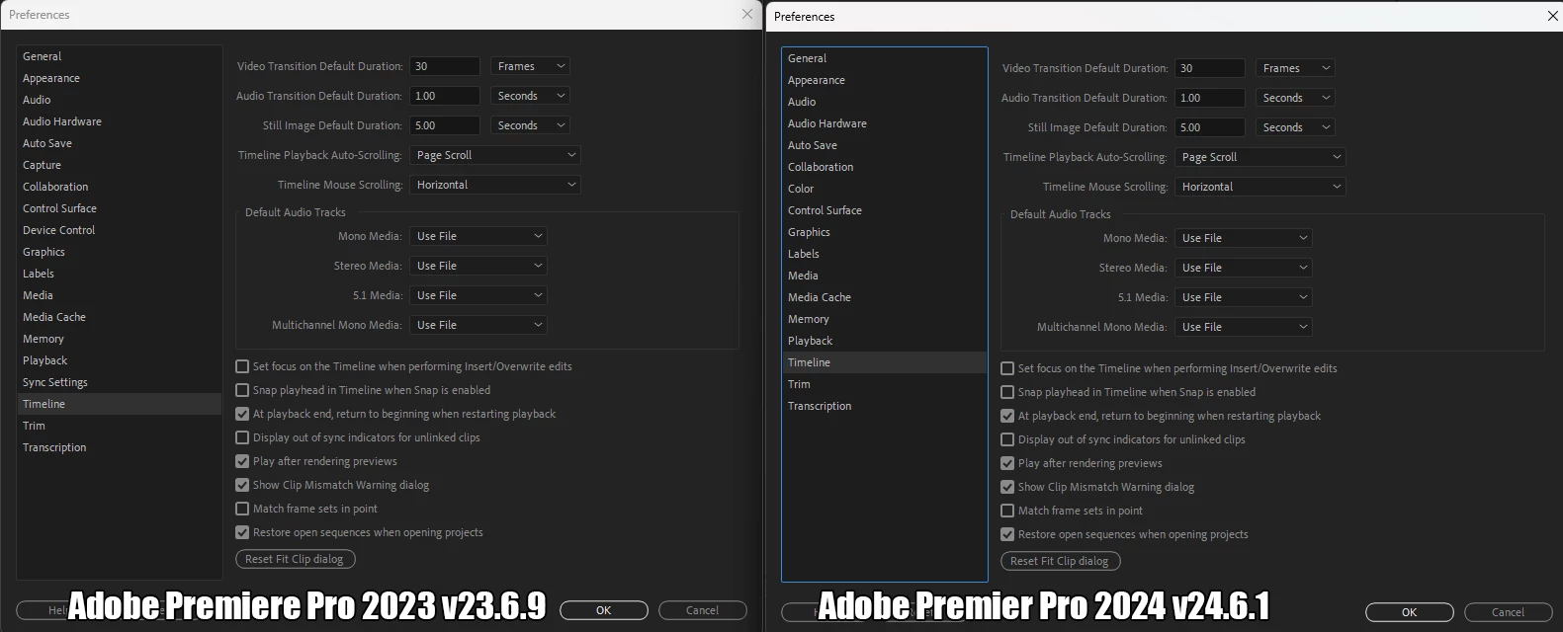Open Multichannel Mono Media dropdown, right window

click(1244, 327)
